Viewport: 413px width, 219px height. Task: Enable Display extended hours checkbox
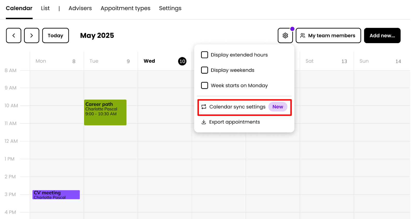(x=204, y=55)
